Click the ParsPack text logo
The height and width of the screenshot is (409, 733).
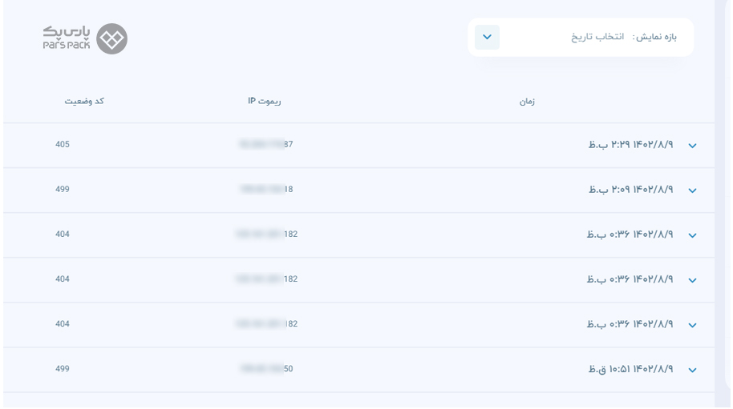click(x=67, y=38)
